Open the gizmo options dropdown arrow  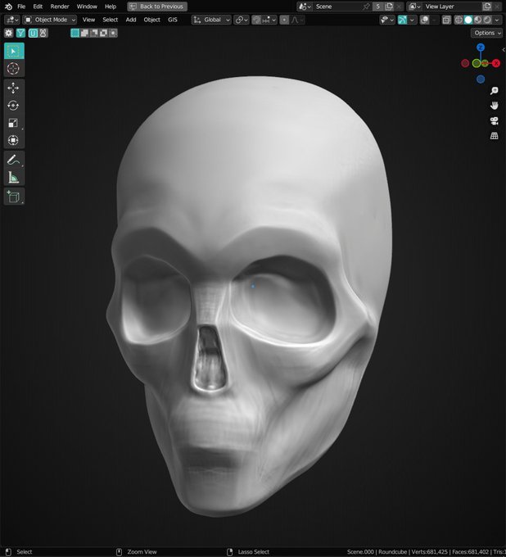tap(412, 20)
